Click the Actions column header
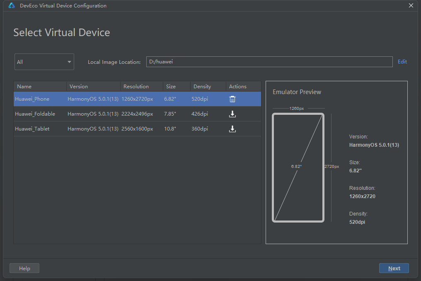 [x=244, y=87]
